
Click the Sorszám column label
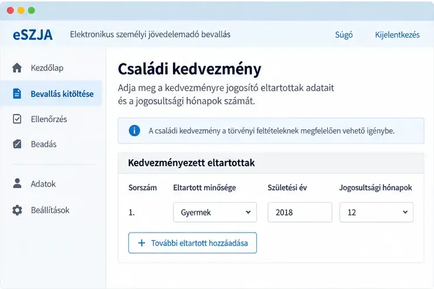(x=143, y=187)
